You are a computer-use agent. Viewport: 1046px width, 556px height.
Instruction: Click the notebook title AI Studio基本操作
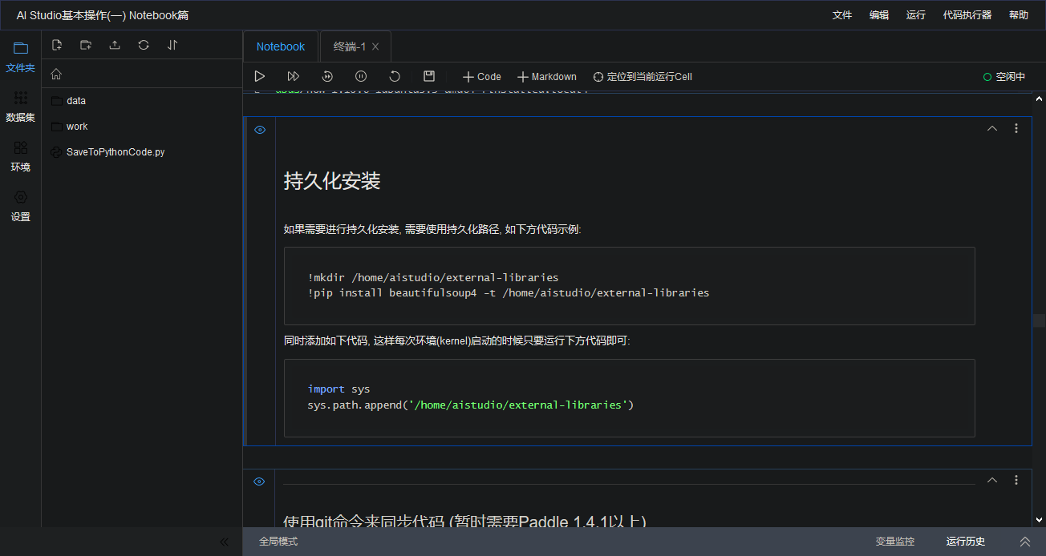[103, 15]
